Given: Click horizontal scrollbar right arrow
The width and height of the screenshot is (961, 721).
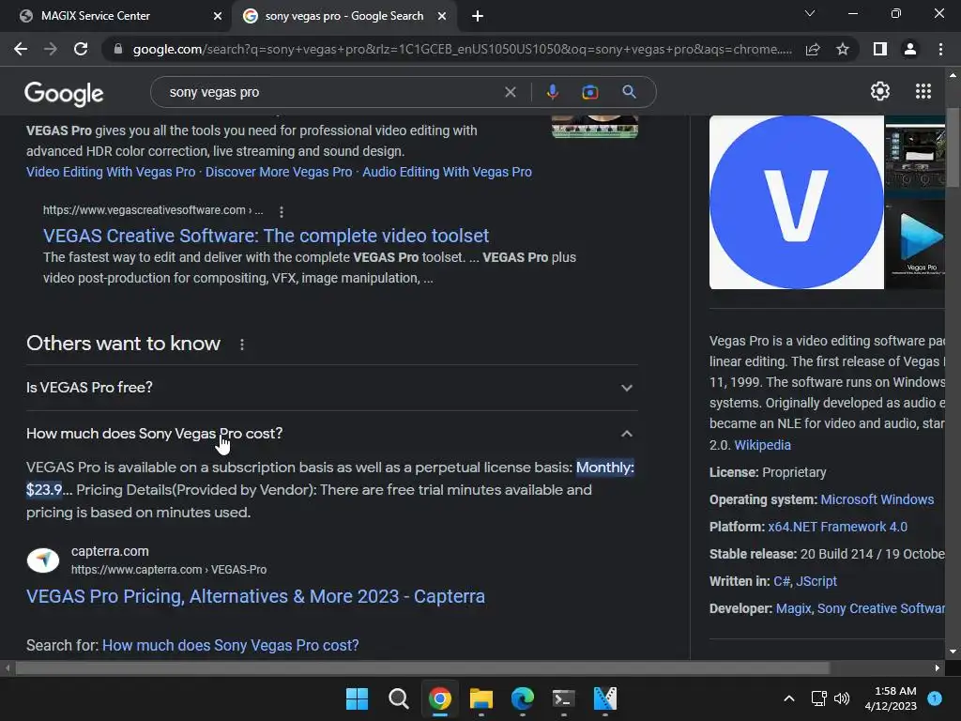Looking at the screenshot, I should pos(938,667).
